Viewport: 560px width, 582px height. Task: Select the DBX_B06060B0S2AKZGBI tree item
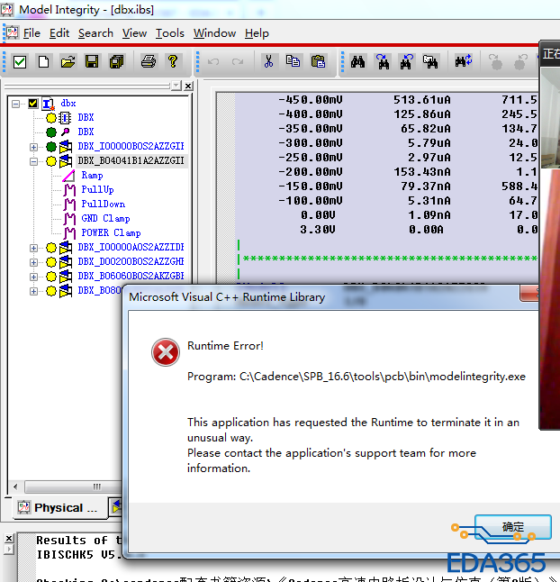[x=131, y=277]
